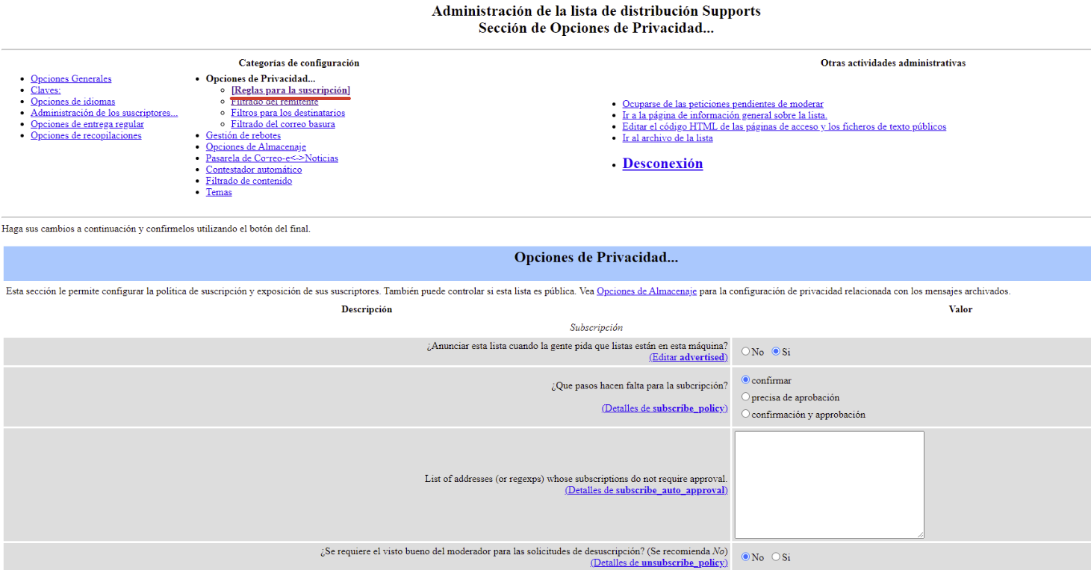Open Contestador automático settings
This screenshot has height=570, width=1091.
(253, 170)
